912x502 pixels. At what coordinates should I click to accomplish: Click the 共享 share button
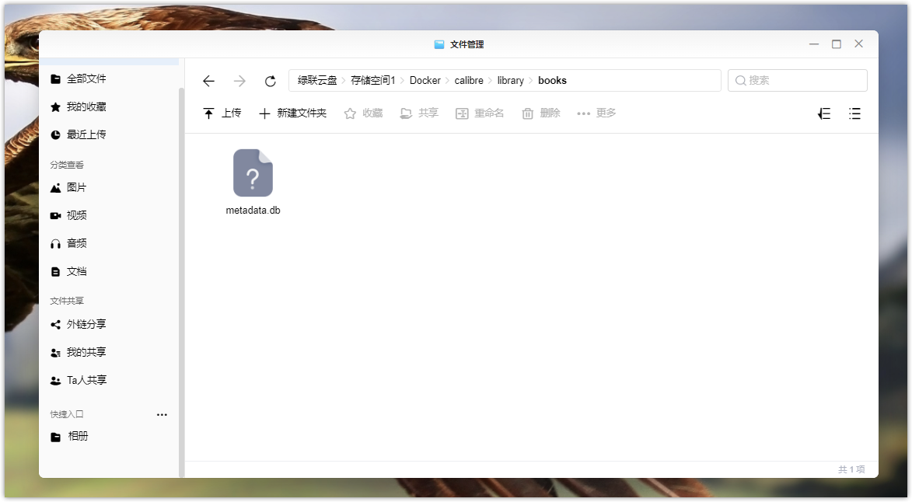(x=419, y=113)
